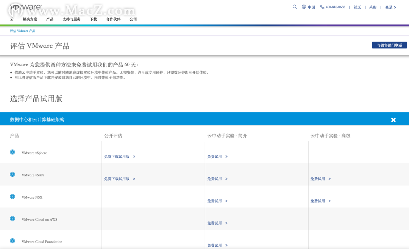Click vSAN 免费试用 under 云中动手实验 - 高级
This screenshot has height=249, width=409.
pyautogui.click(x=321, y=179)
